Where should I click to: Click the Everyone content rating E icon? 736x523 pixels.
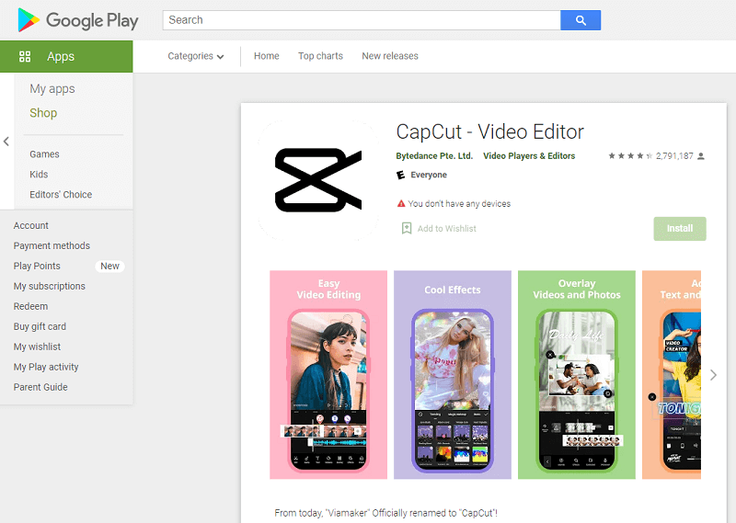pyautogui.click(x=400, y=175)
